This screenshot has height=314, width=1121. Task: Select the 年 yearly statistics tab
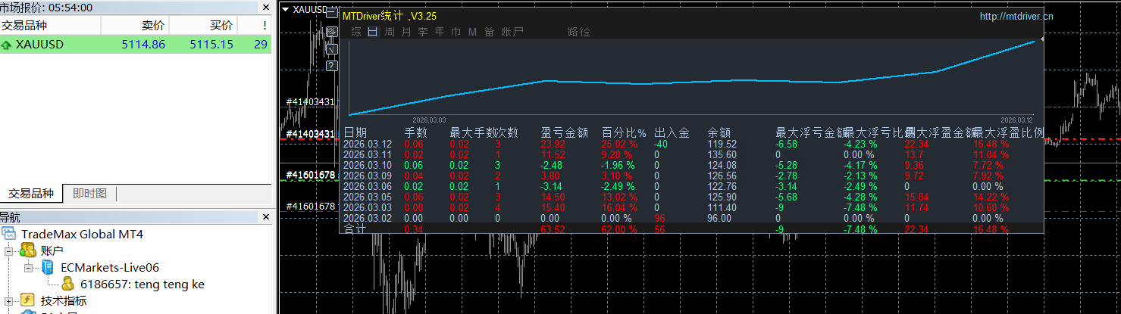440,32
